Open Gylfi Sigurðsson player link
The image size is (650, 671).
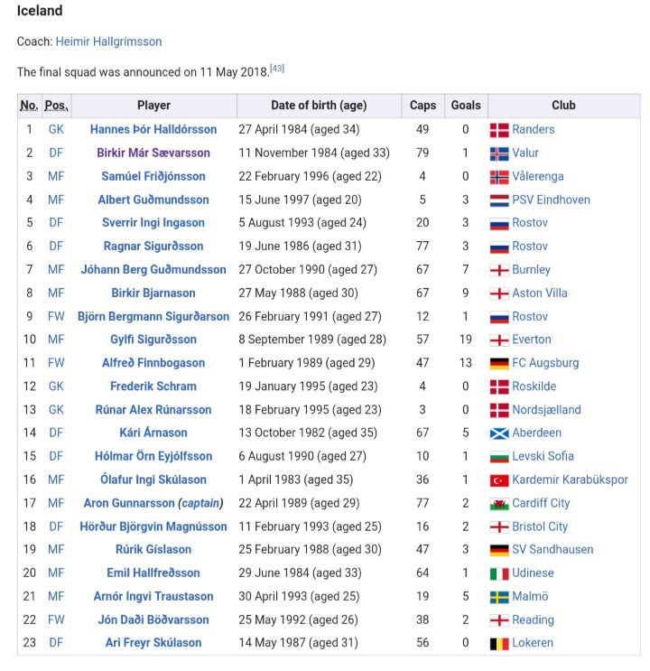pyautogui.click(x=153, y=340)
